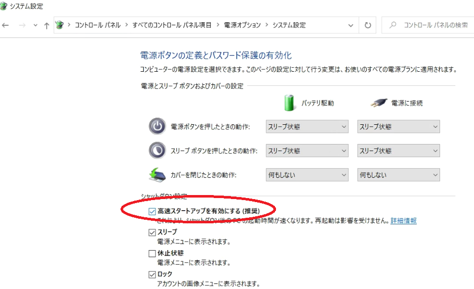Viewport: 474px width, 289px height.
Task: Click the 電源に接続 column label
Action: coord(407,103)
